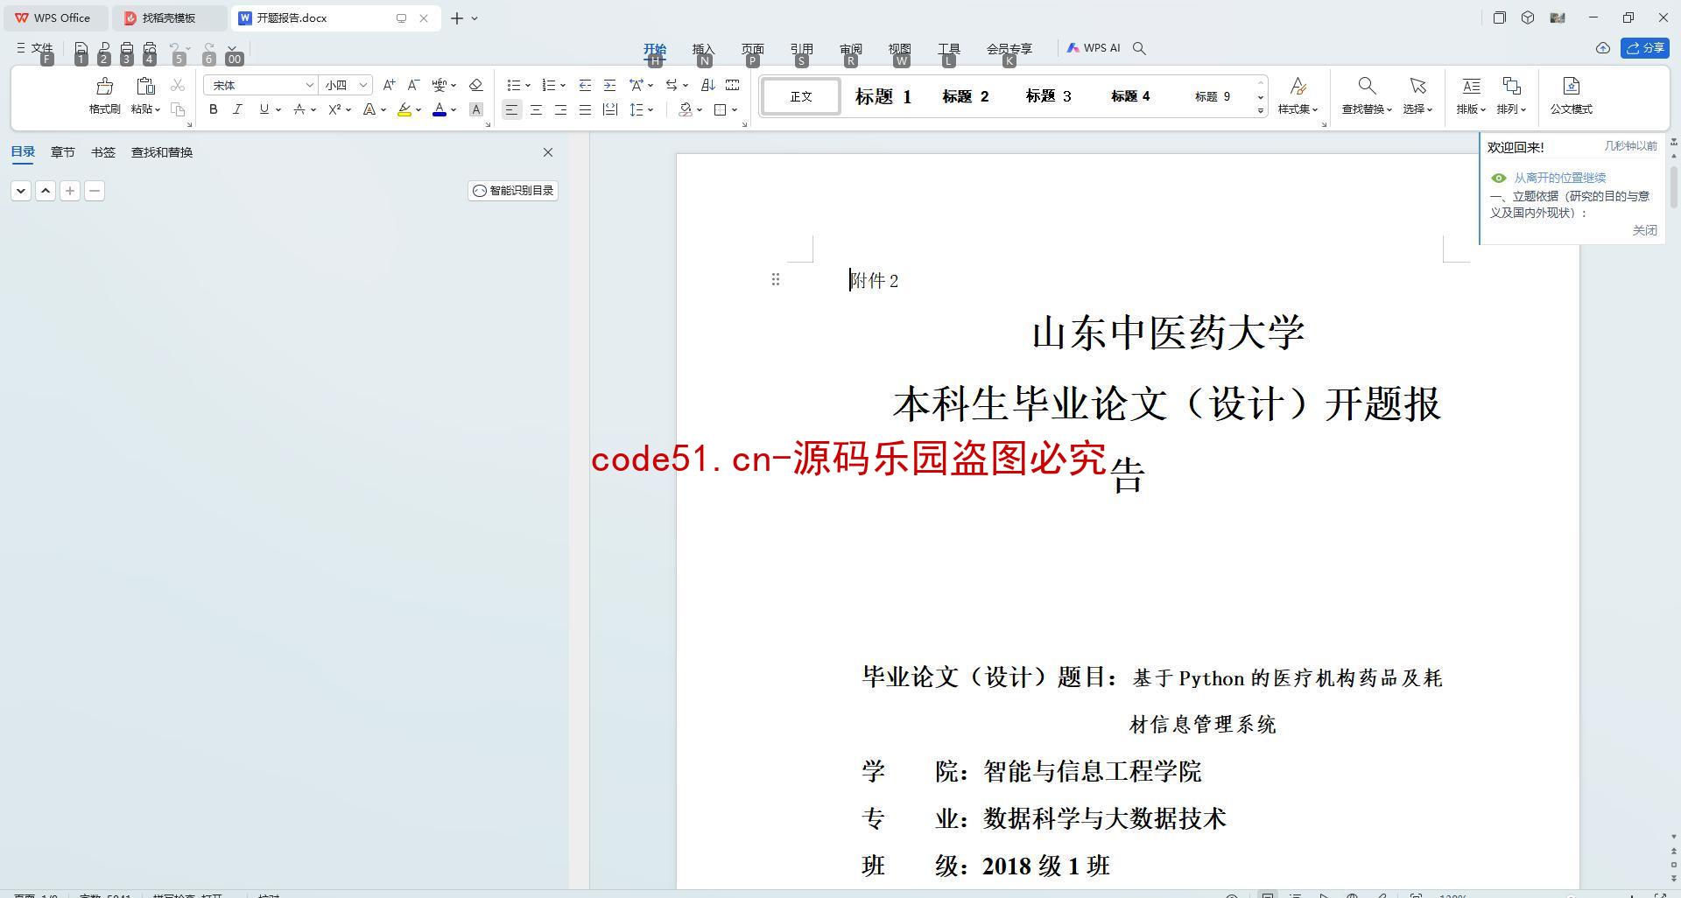Image resolution: width=1681 pixels, height=898 pixels.
Task: Click the Cut scissors icon
Action: click(x=178, y=85)
